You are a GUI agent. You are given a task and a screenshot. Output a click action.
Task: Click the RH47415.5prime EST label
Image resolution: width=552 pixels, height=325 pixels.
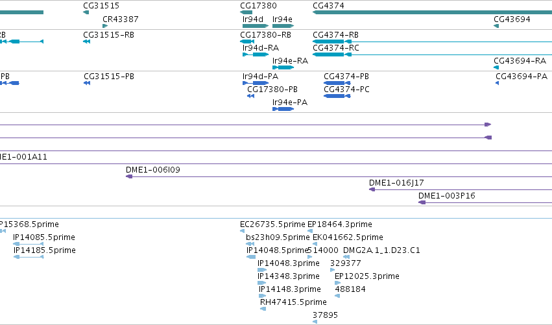(x=293, y=302)
